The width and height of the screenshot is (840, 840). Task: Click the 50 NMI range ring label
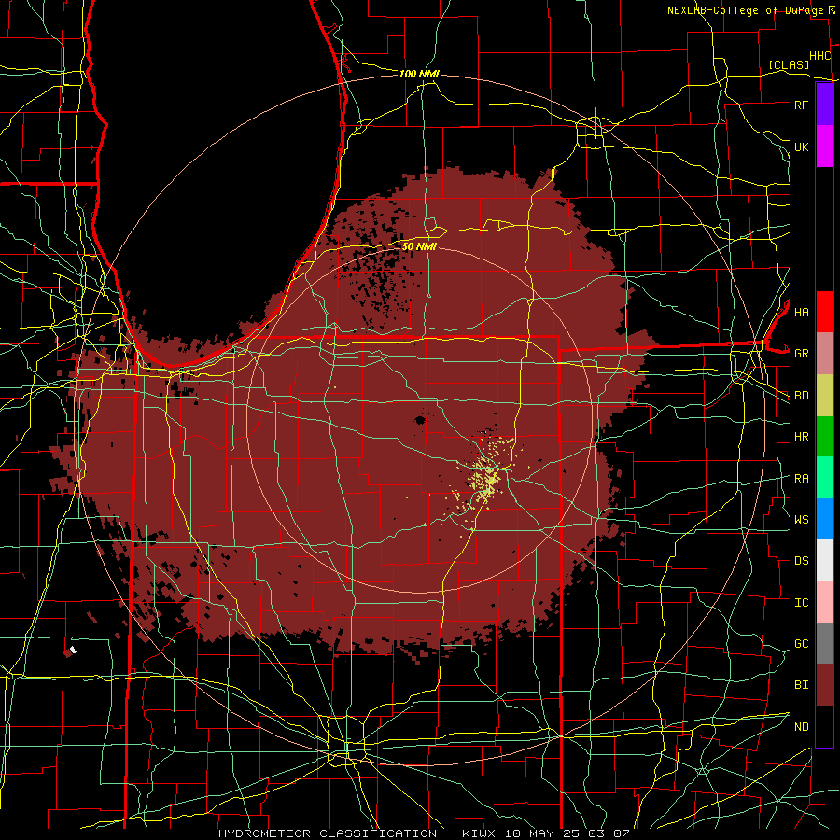(419, 246)
